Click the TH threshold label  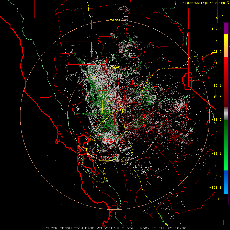click(x=220, y=199)
